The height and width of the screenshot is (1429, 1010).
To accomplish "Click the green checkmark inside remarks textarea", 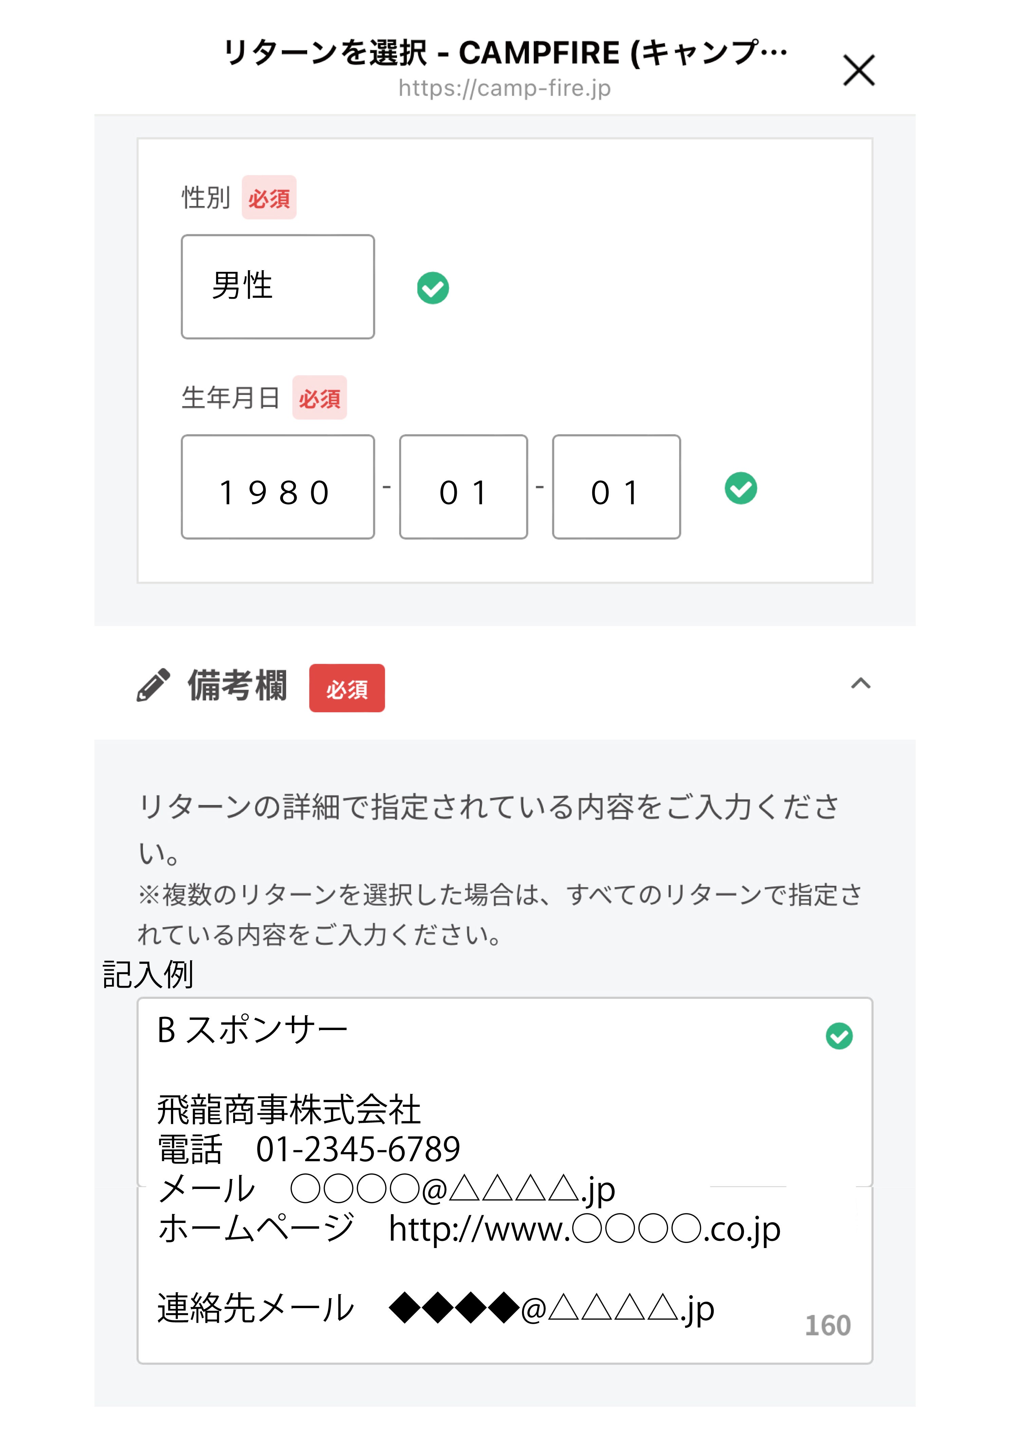I will pos(839,1036).
